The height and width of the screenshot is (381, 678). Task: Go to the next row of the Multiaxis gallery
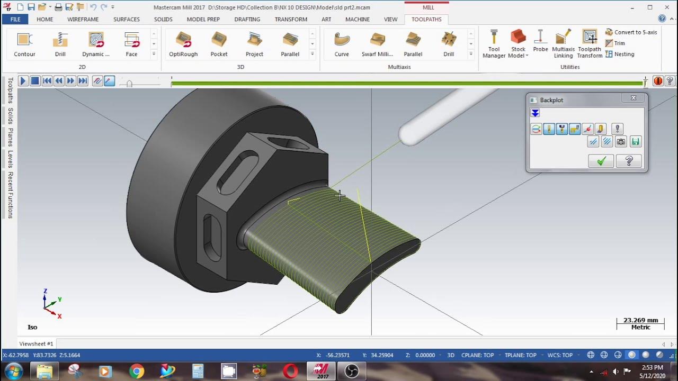470,44
